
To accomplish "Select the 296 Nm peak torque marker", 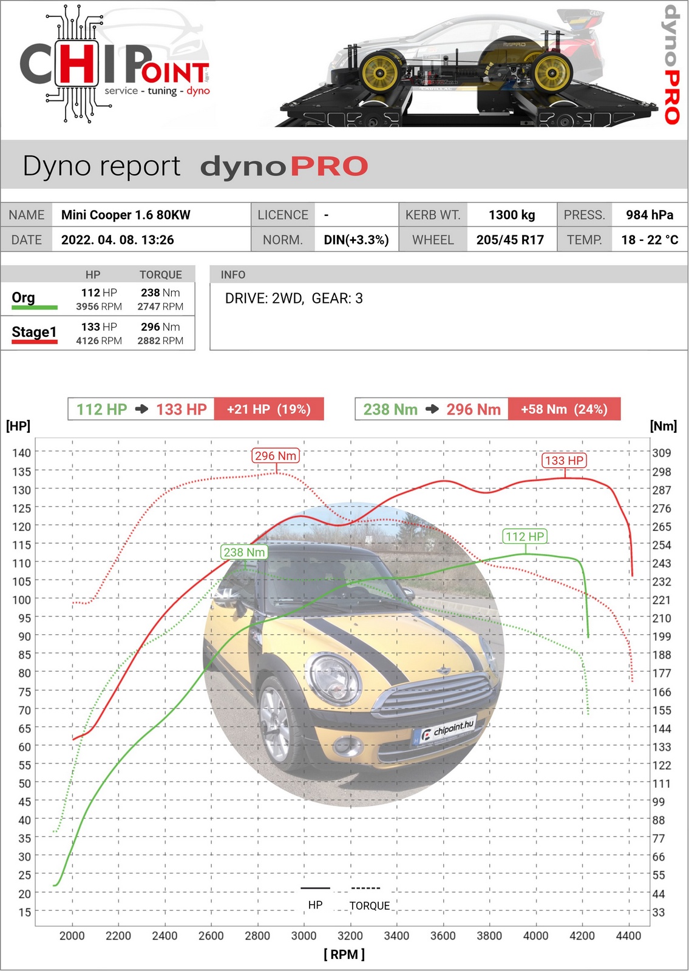I will 276,456.
